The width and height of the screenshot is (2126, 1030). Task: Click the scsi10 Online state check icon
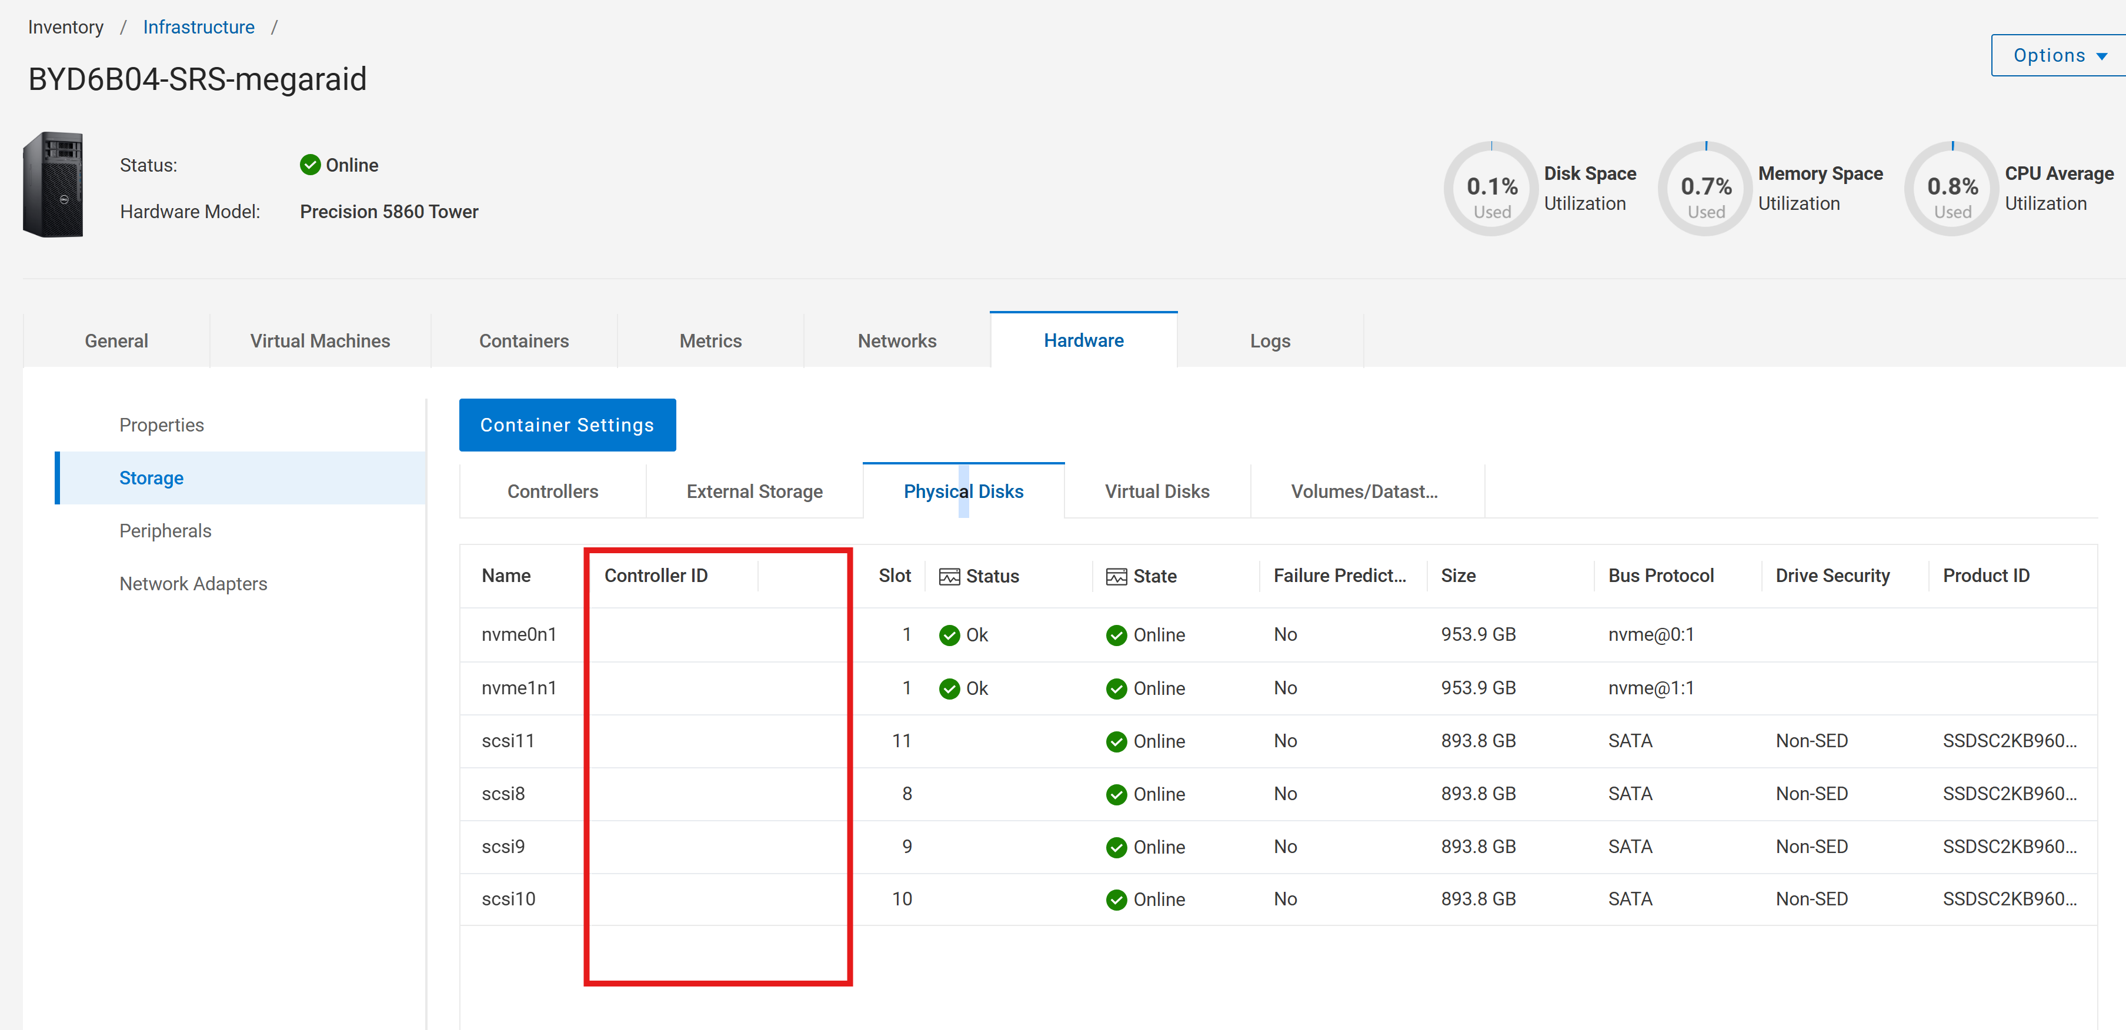[1116, 899]
